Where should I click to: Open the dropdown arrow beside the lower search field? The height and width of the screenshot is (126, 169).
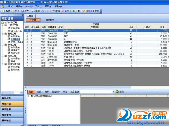pyautogui.click(x=114, y=92)
